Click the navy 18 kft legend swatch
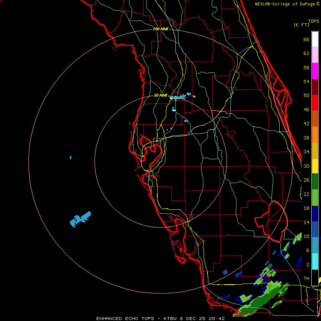Viewport: 321px width, 321px height. coord(315,214)
